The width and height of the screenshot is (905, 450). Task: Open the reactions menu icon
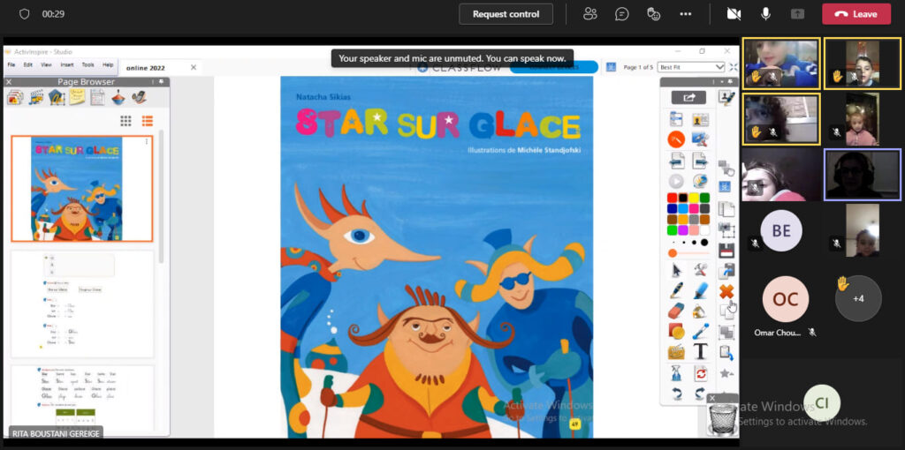pyautogui.click(x=653, y=14)
